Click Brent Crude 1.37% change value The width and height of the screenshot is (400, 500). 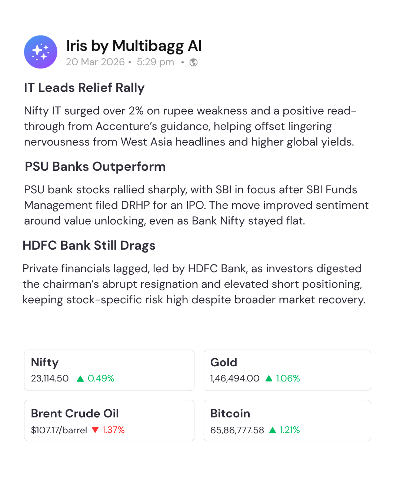click(x=113, y=430)
